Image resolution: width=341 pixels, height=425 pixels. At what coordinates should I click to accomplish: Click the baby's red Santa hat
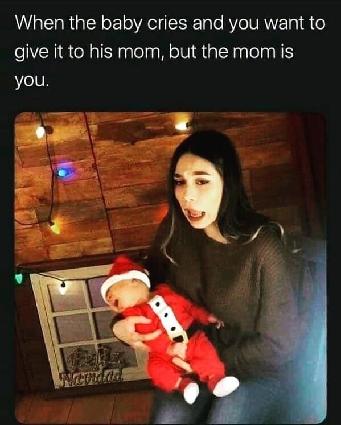coord(125,275)
